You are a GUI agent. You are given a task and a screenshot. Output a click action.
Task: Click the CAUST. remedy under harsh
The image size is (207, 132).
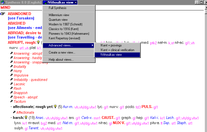tap(108, 117)
